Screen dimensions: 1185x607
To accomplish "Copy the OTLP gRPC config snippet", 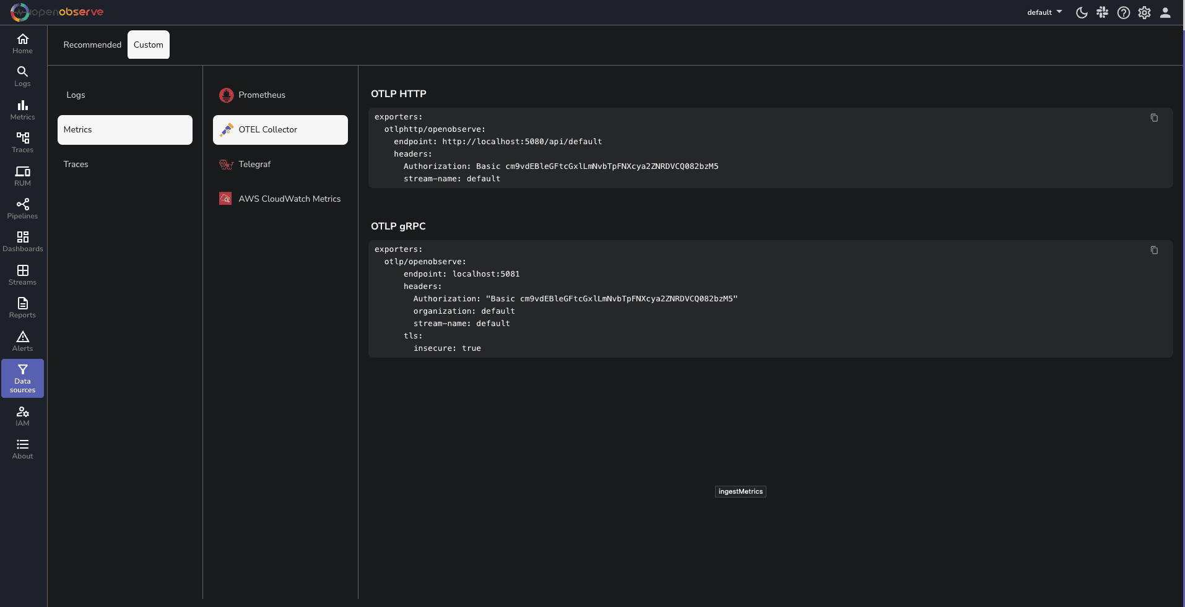I will 1154,250.
